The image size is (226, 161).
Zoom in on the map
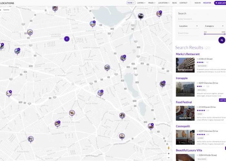169,154
